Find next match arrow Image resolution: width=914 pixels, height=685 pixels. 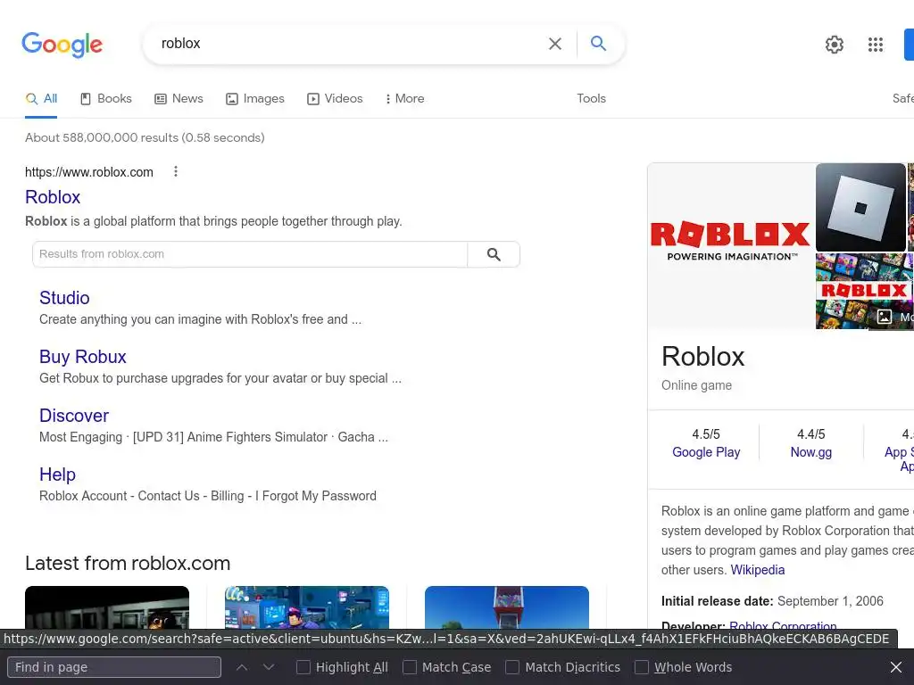click(269, 667)
